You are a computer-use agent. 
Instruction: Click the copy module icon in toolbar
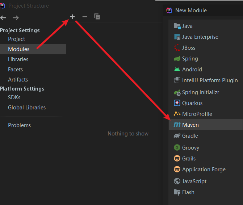pyautogui.click(x=97, y=16)
